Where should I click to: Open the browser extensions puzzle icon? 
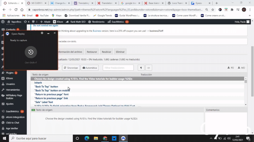point(232,10)
